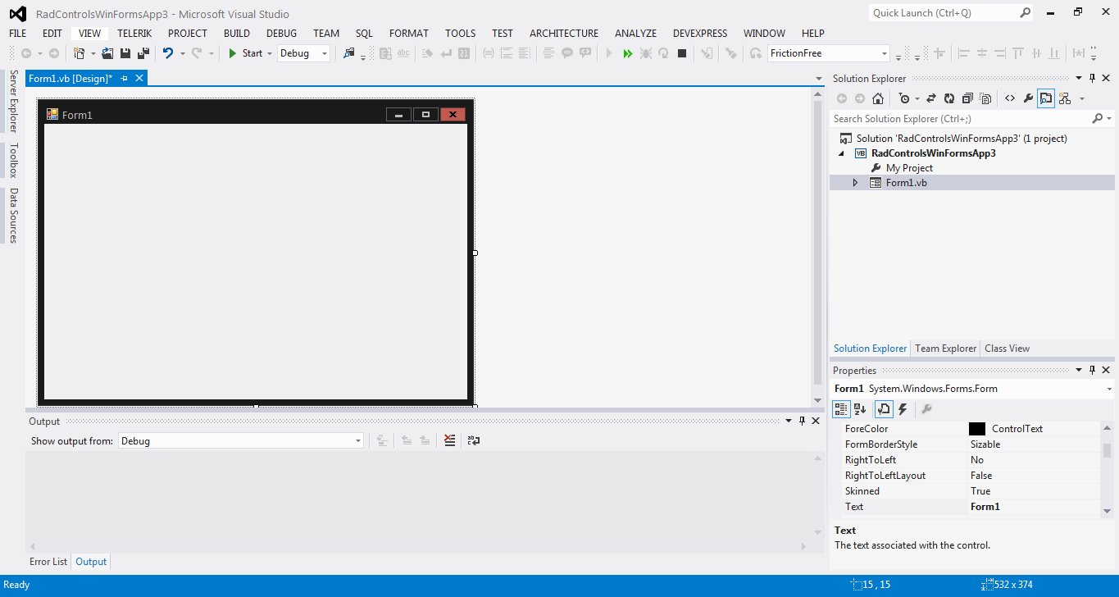Refresh the Solution Explorer
1119x597 pixels.
tap(949, 98)
